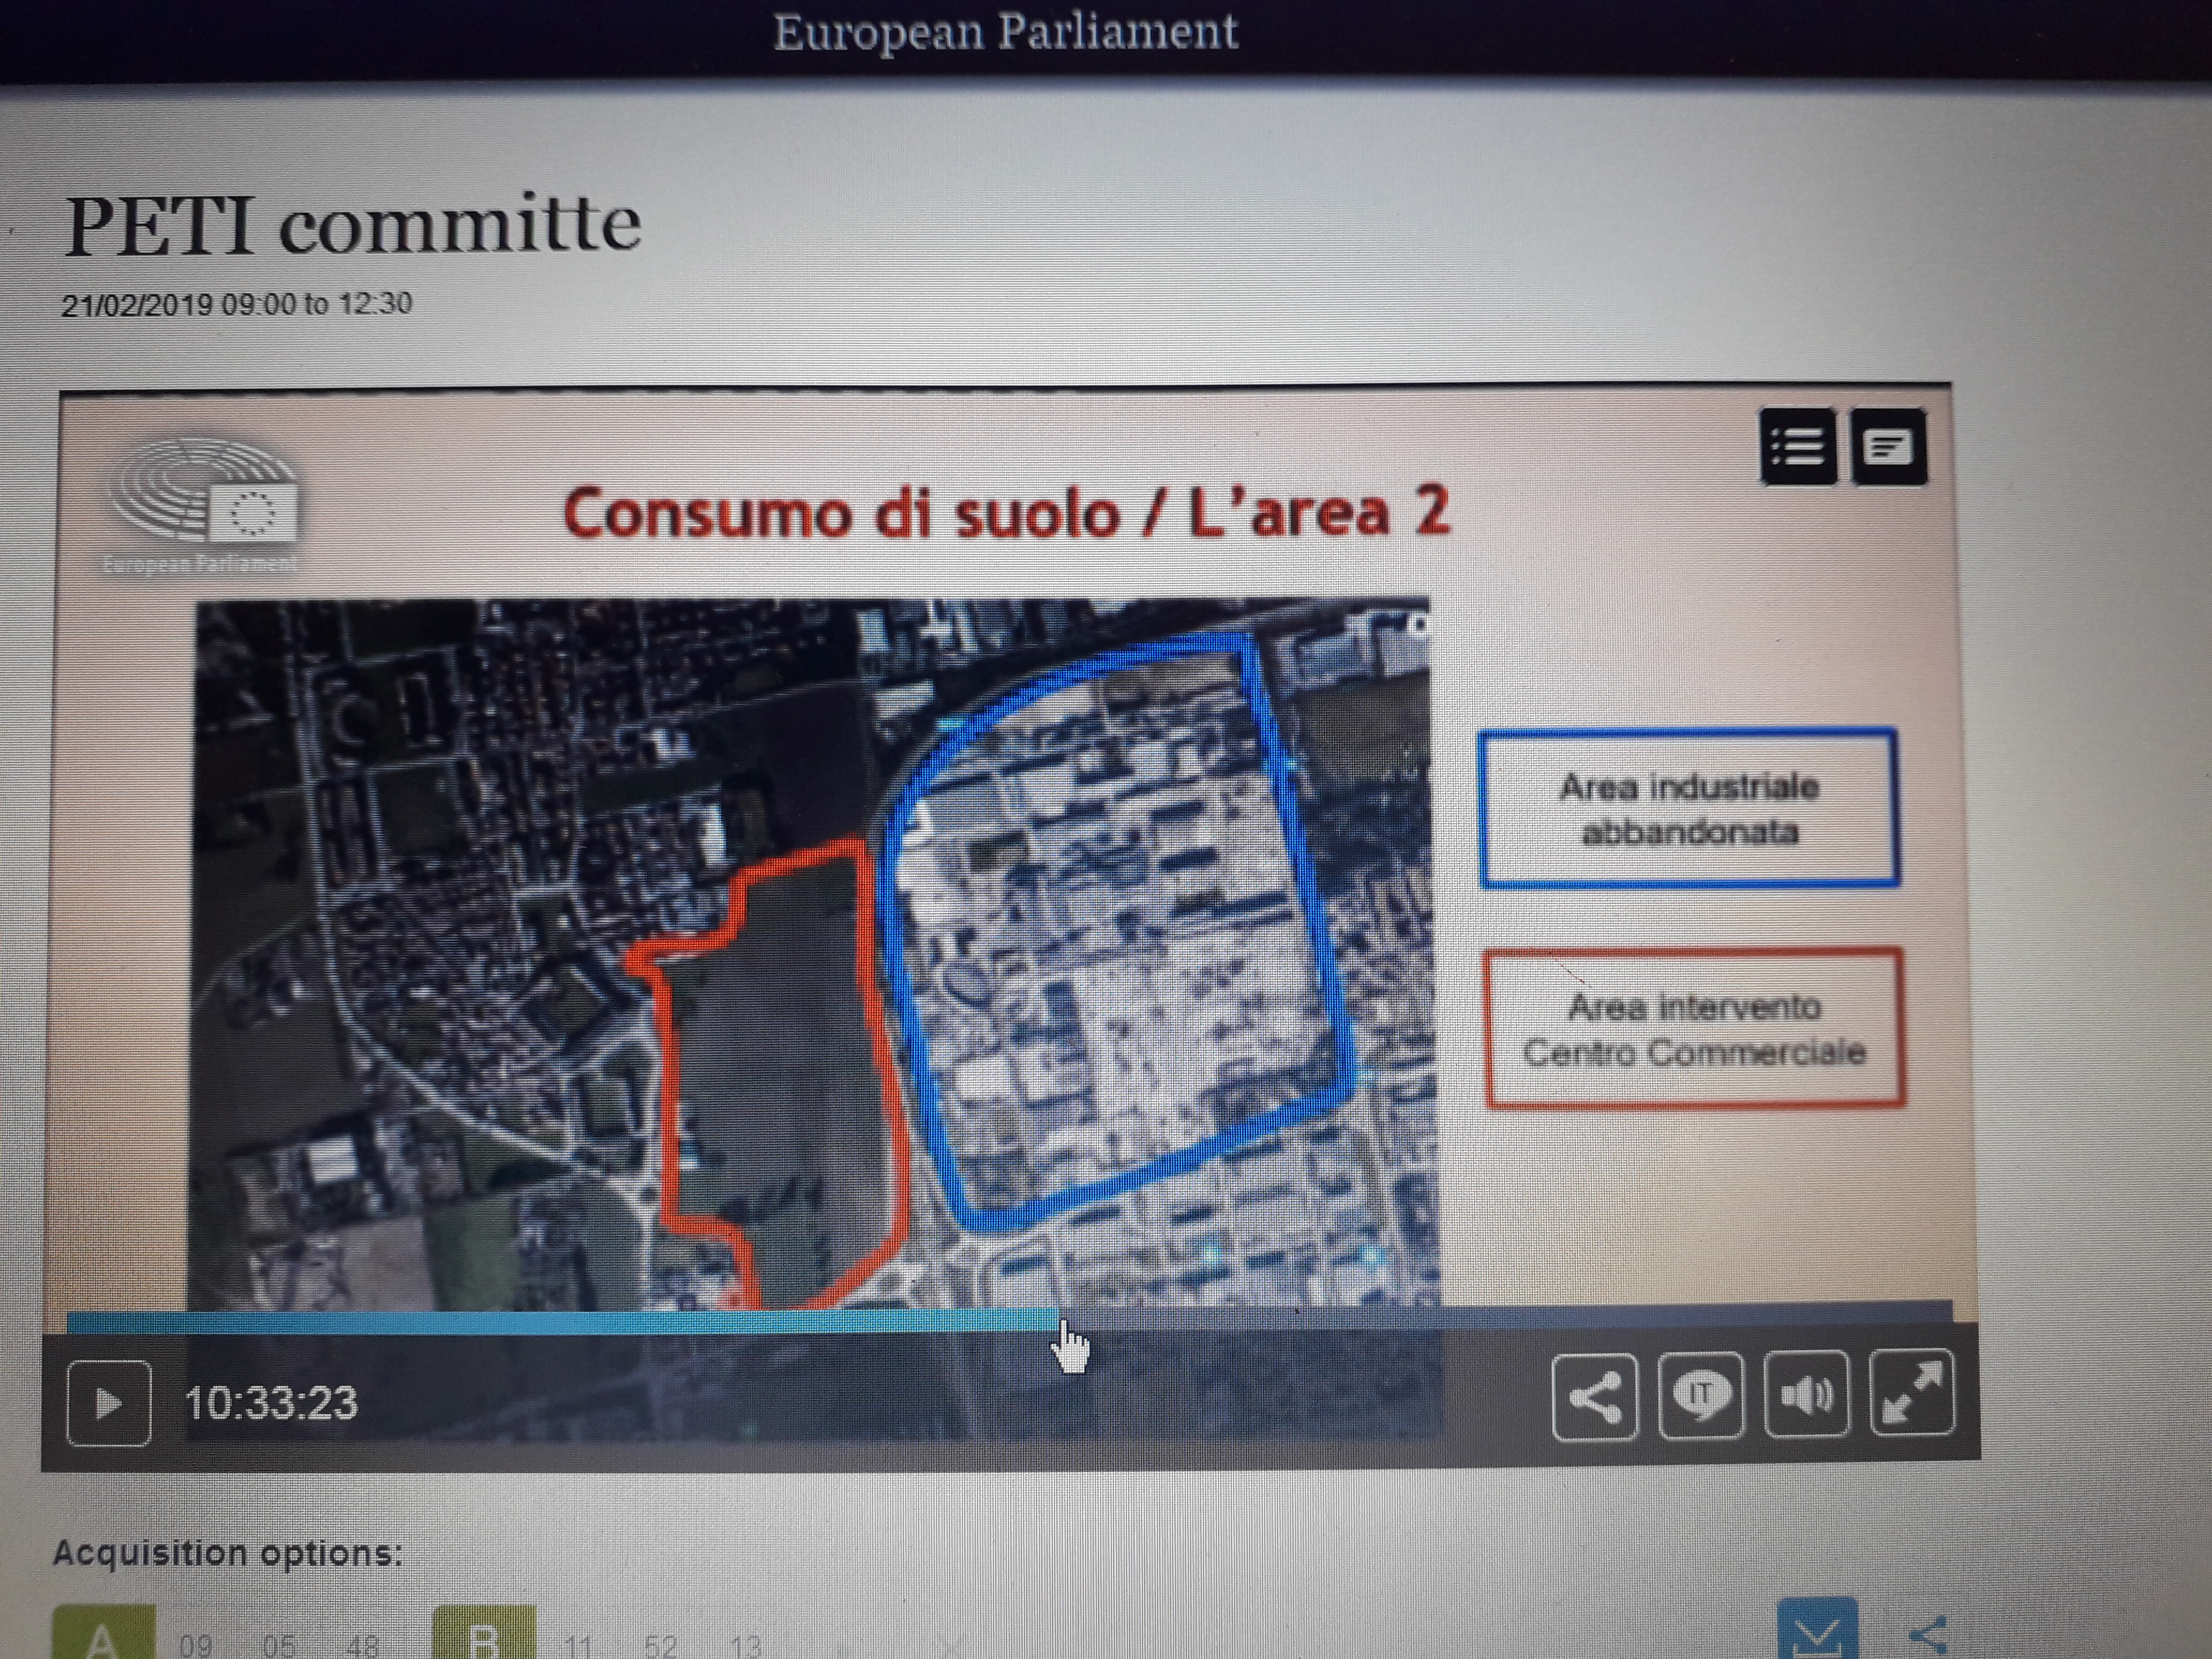Click the 10:33:23 timestamp display
2212x1659 pixels.
(271, 1402)
